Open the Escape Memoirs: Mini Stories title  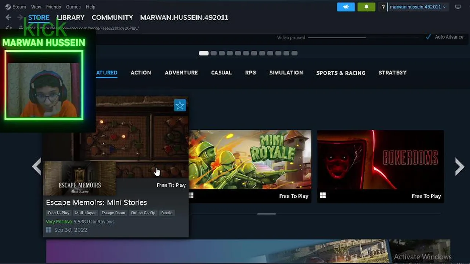97,202
